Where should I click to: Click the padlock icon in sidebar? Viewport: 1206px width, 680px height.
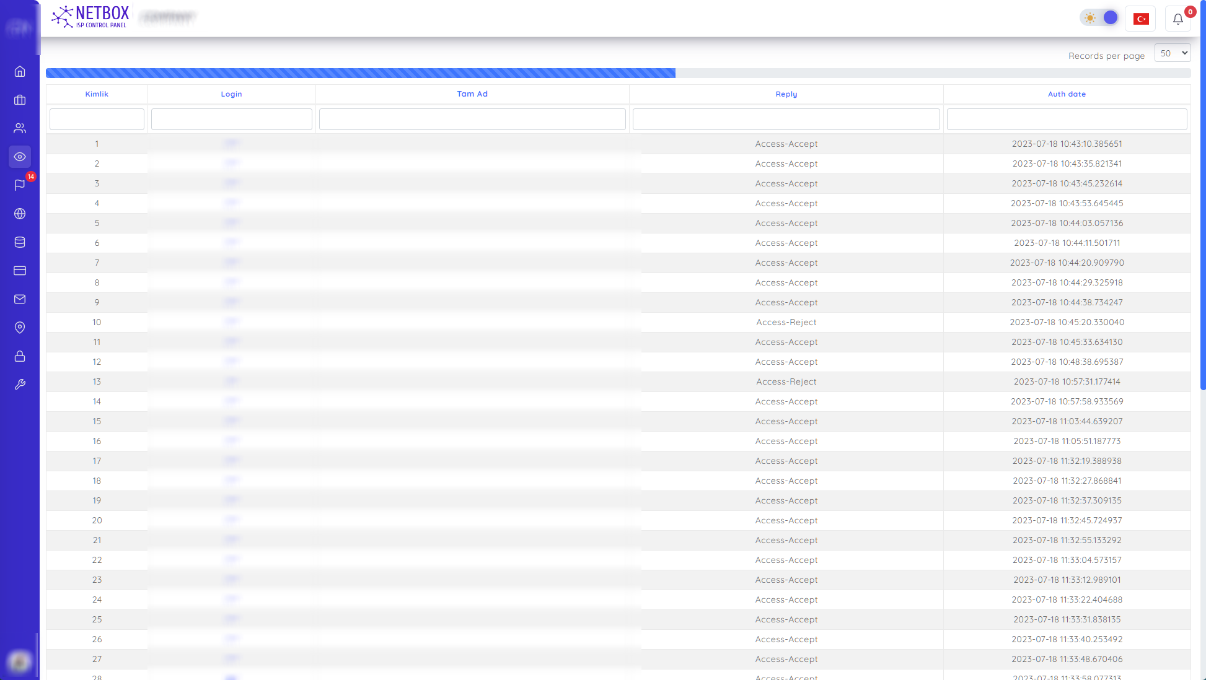pos(20,356)
